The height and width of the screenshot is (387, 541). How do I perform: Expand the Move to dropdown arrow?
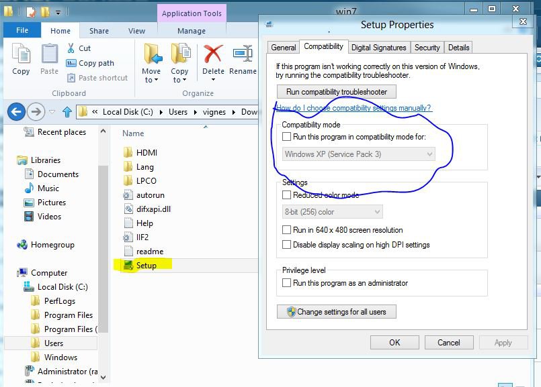coord(157,80)
